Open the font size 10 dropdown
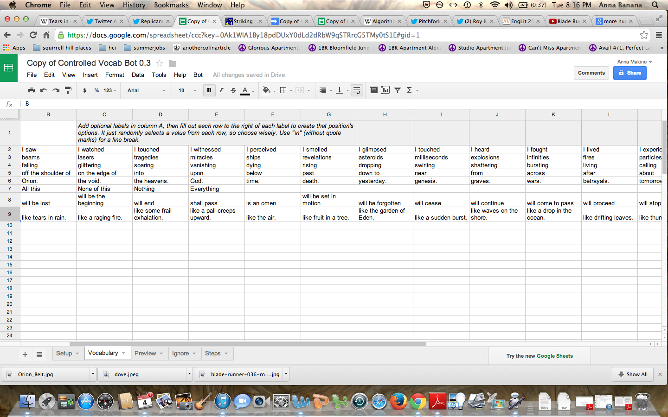The width and height of the screenshot is (668, 417). [187, 90]
